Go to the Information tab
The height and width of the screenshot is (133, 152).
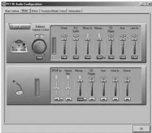pos(75,11)
